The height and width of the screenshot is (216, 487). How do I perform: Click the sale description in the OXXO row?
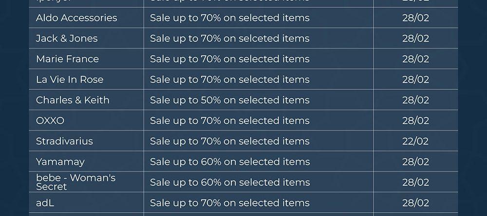click(229, 120)
